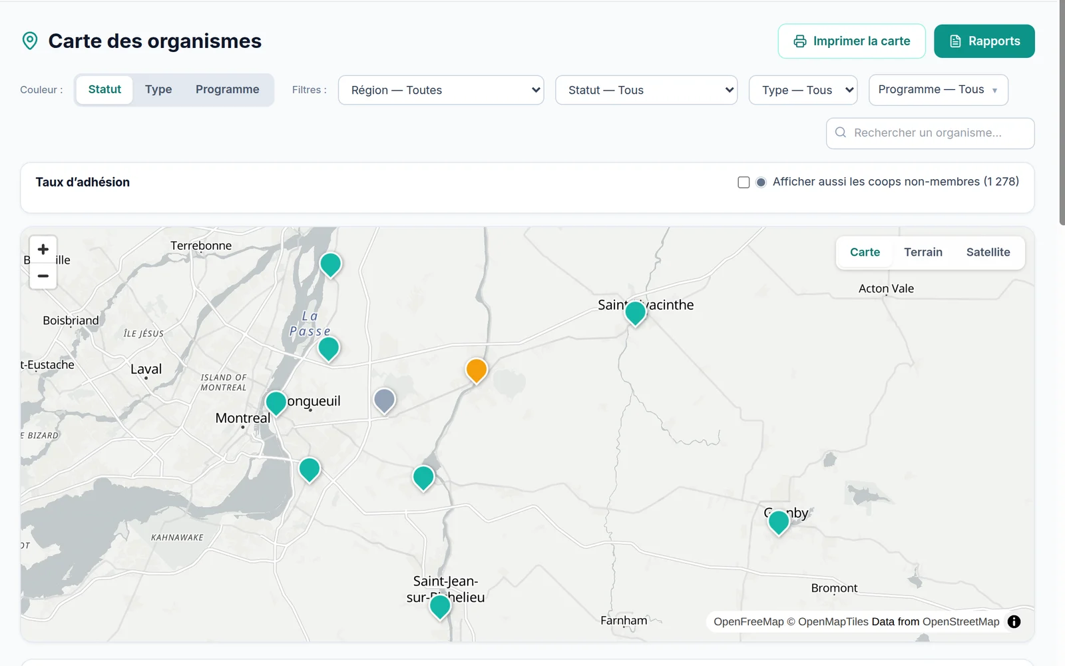Viewport: 1065px width, 666px height.
Task: Switch map view to Satellite
Action: 988,252
